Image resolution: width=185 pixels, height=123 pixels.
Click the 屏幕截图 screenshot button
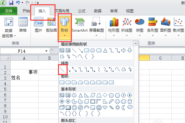tap(97, 26)
